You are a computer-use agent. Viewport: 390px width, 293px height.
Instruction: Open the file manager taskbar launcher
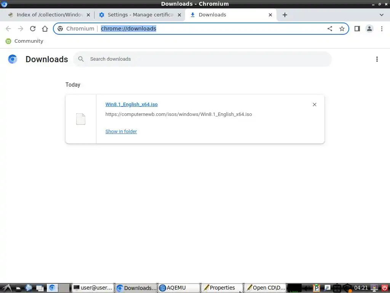coord(18,288)
